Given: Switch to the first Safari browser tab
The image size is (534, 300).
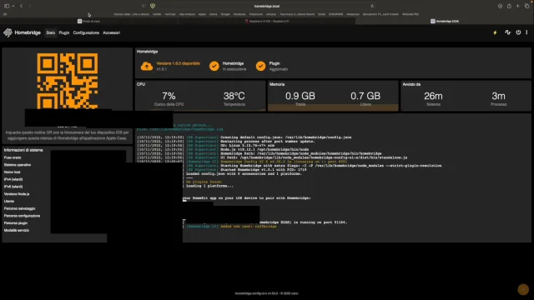Looking at the screenshot, I should [88, 21].
